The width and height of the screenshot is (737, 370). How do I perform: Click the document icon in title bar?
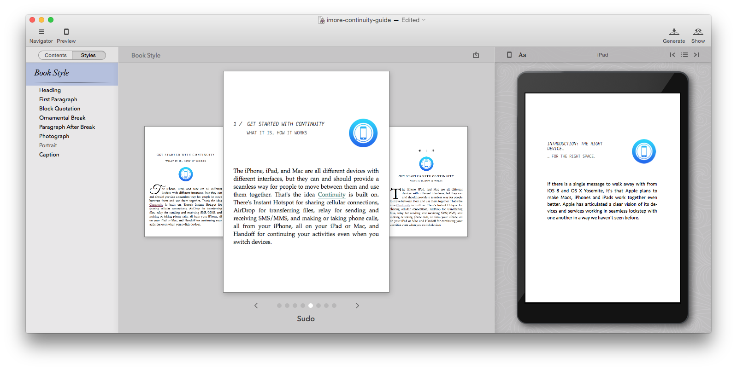pos(321,20)
